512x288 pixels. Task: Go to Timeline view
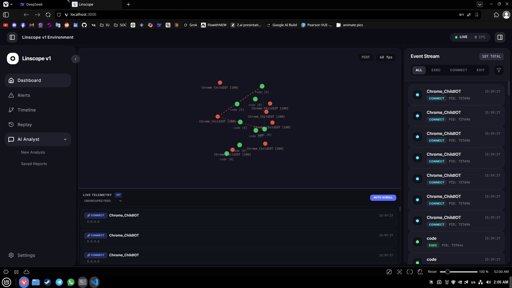[38, 110]
